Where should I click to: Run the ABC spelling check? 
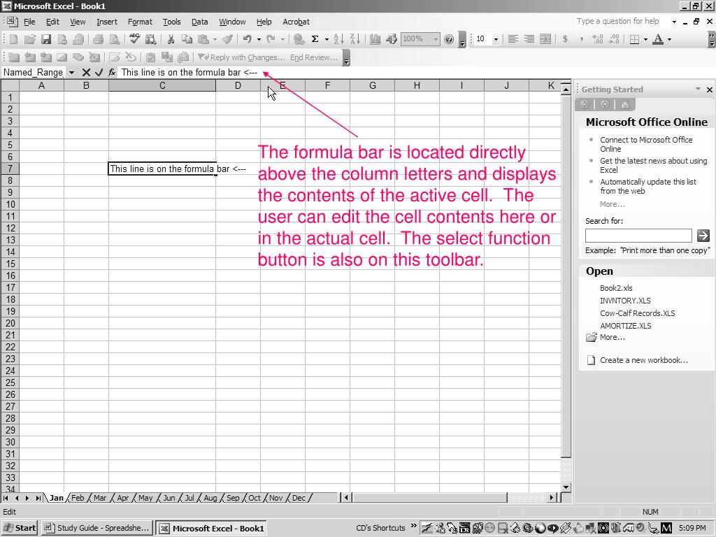click(134, 39)
